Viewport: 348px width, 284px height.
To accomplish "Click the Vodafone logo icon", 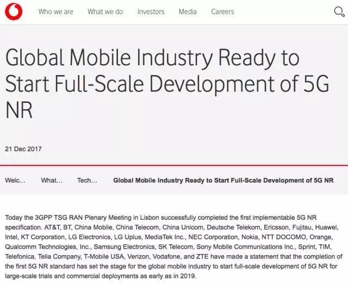I will tap(14, 11).
